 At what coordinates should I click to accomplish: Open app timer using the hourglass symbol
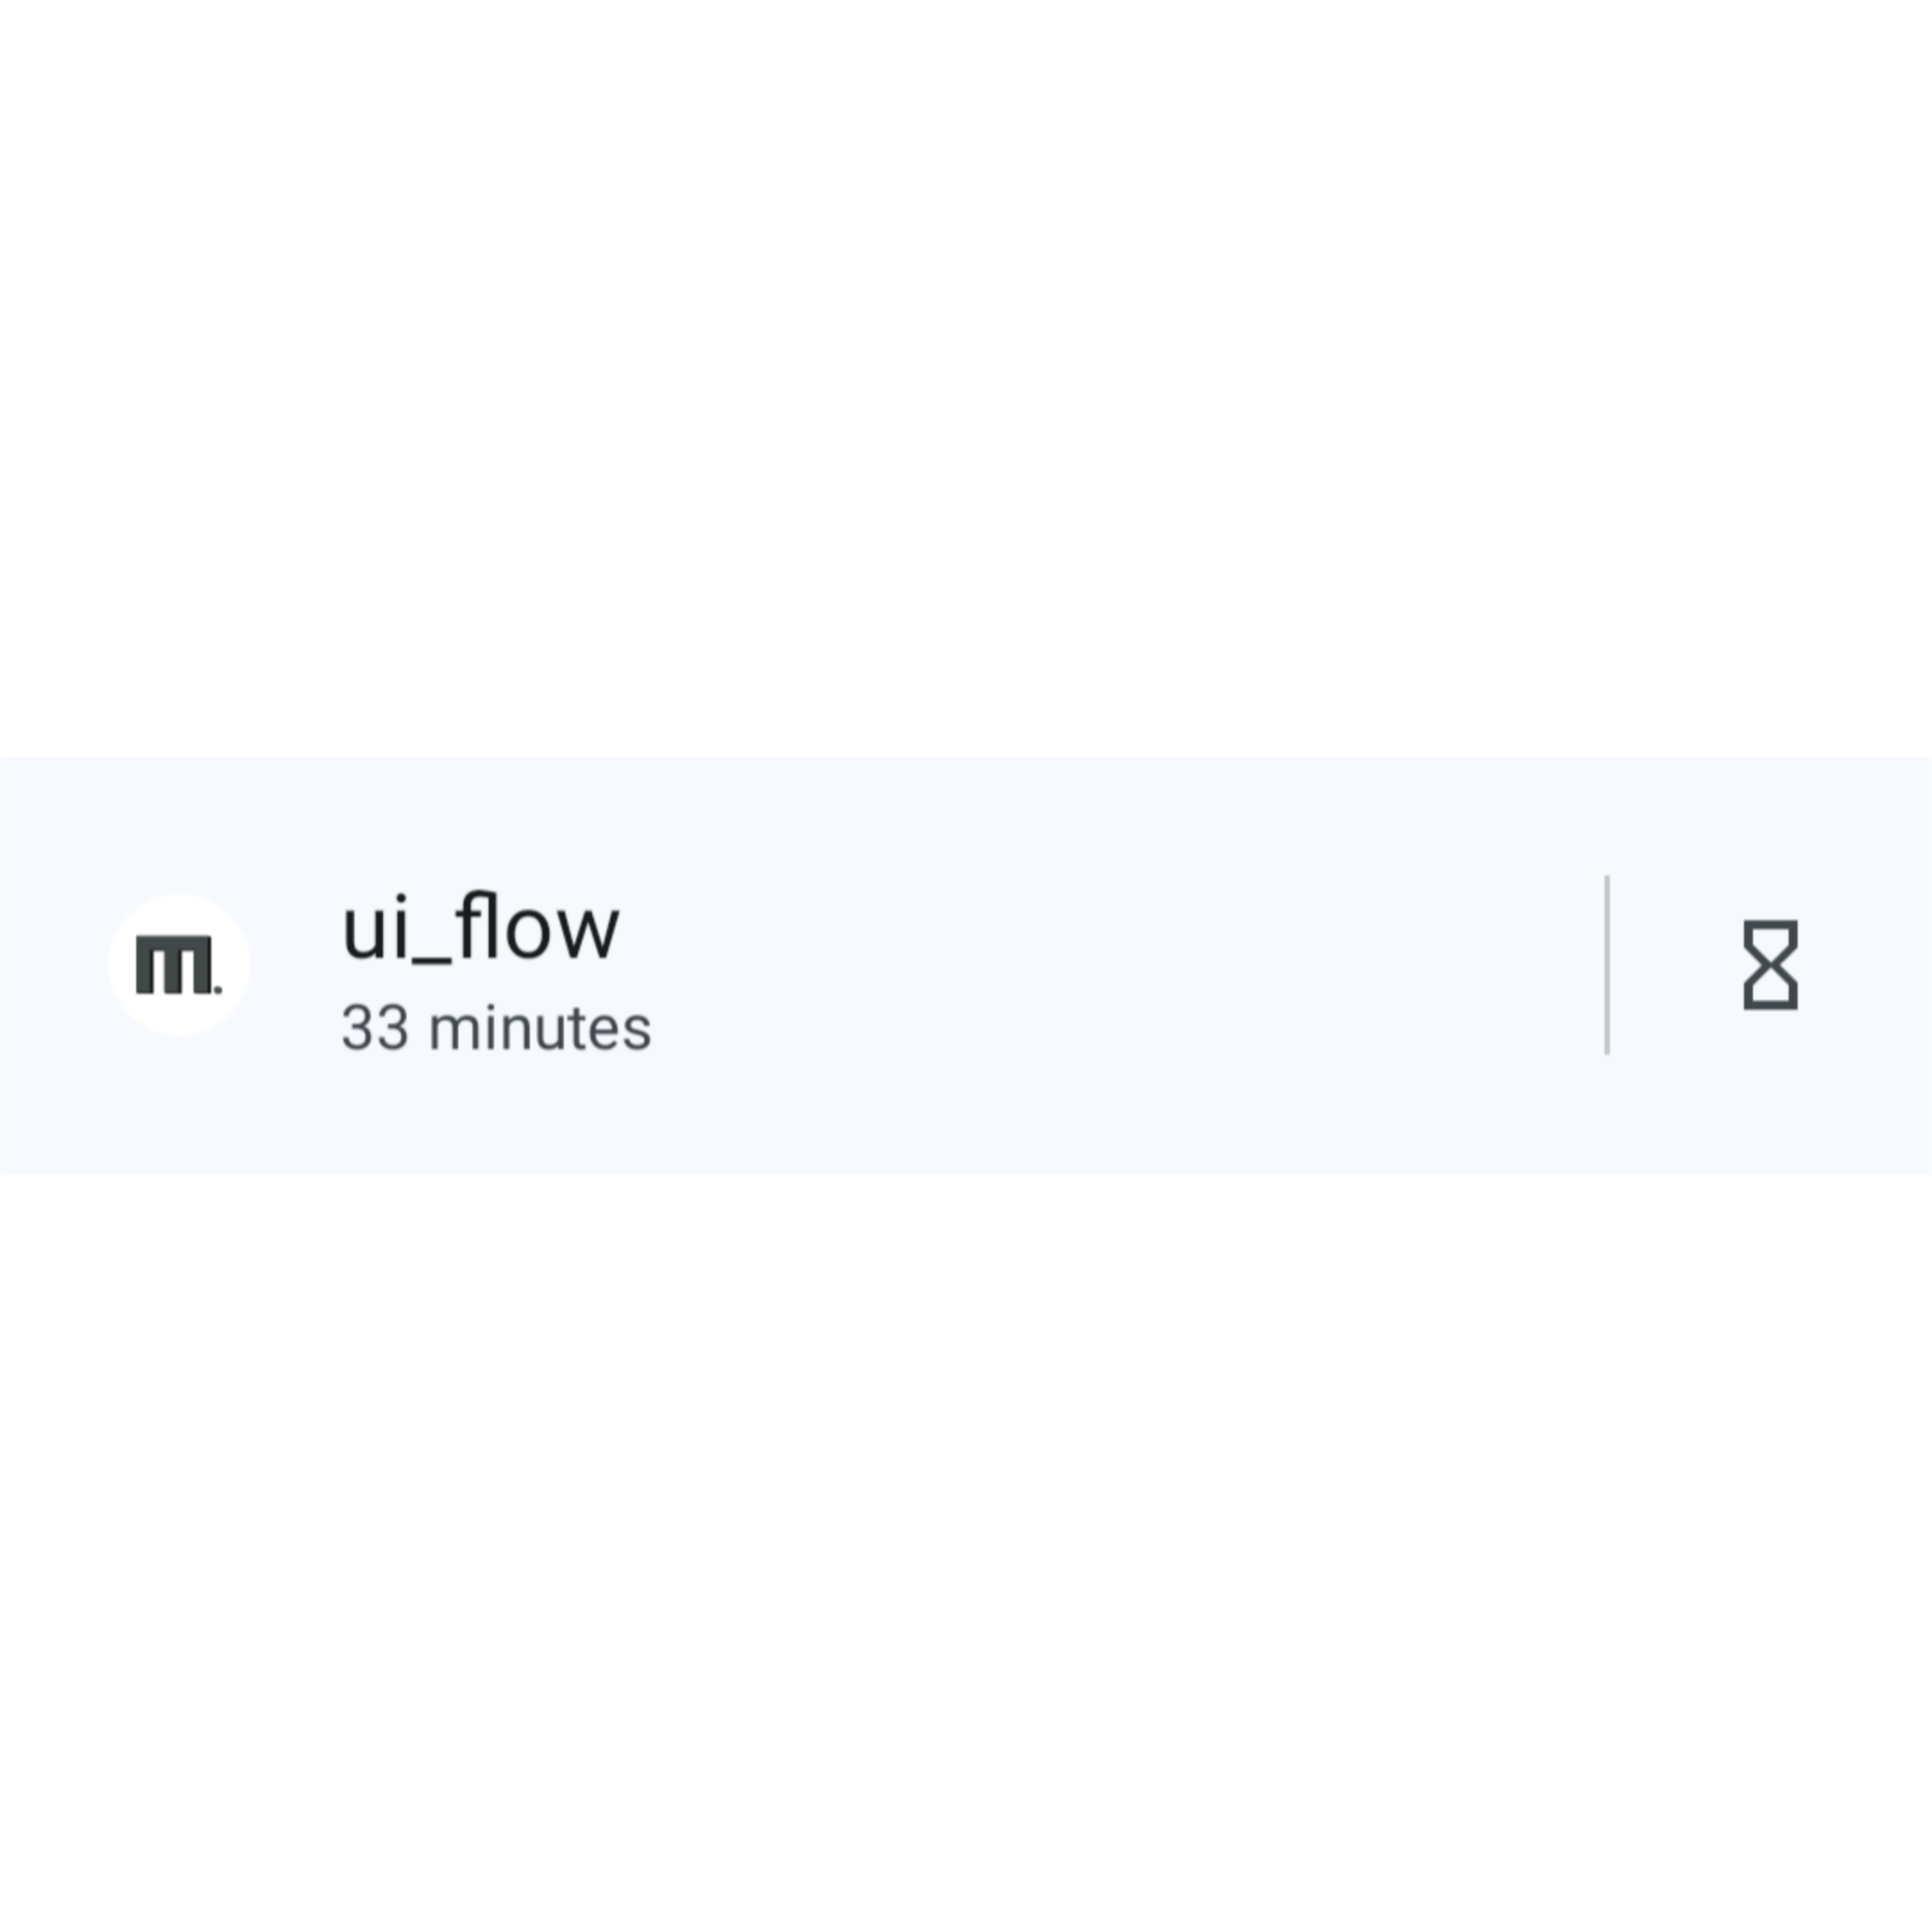[1770, 965]
